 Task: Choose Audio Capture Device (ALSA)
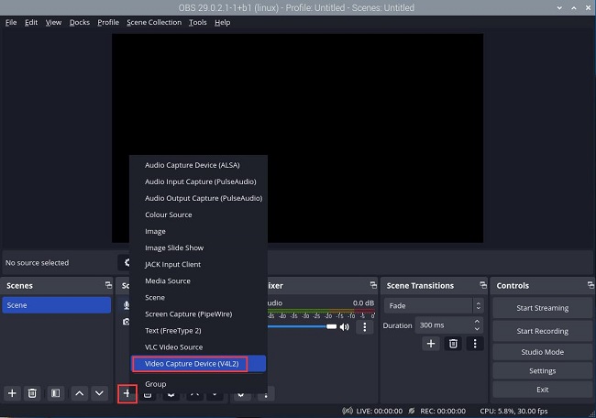pyautogui.click(x=198, y=165)
